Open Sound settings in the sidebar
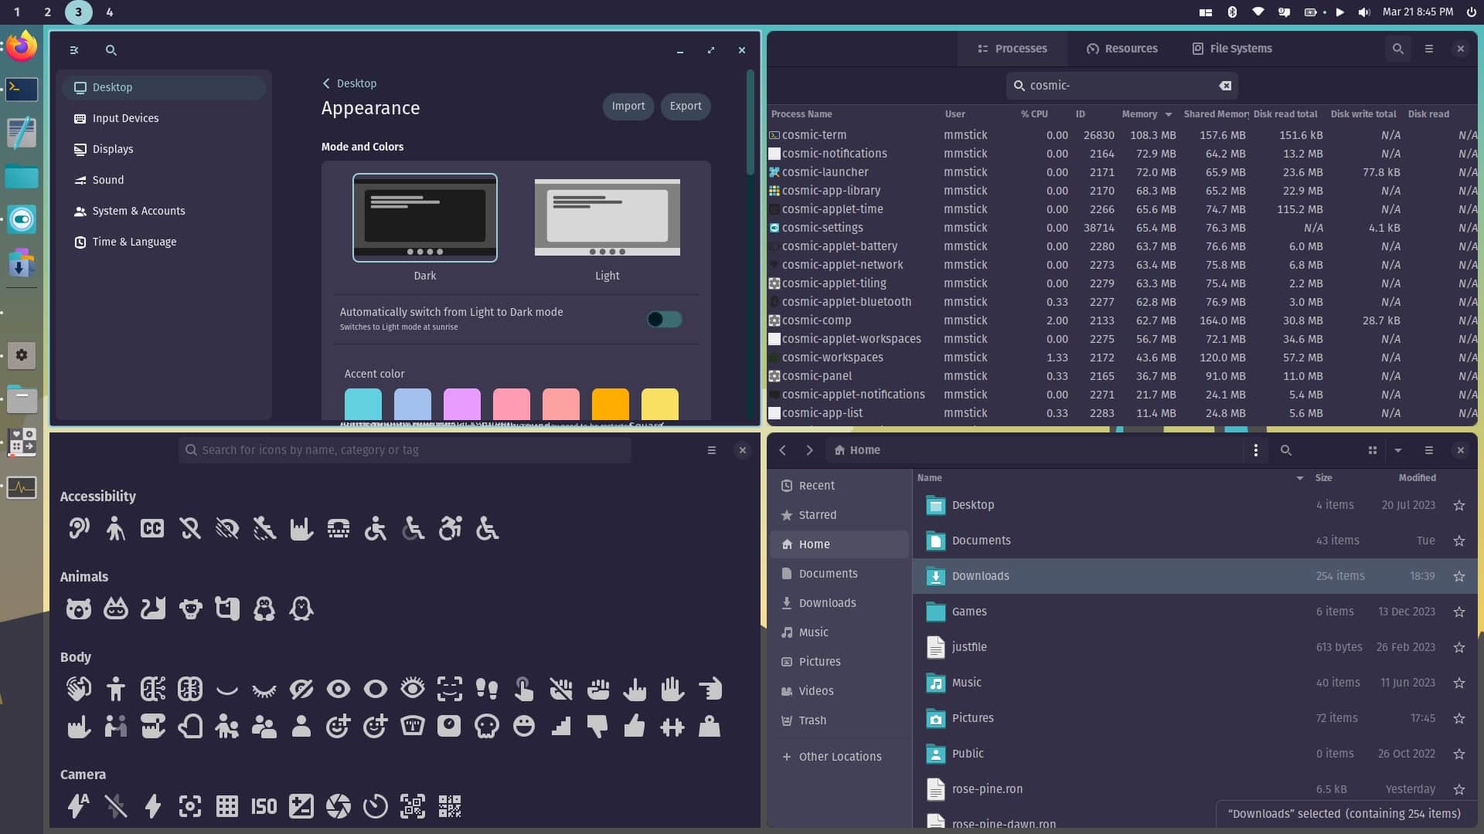The height and width of the screenshot is (834, 1484). point(108,179)
